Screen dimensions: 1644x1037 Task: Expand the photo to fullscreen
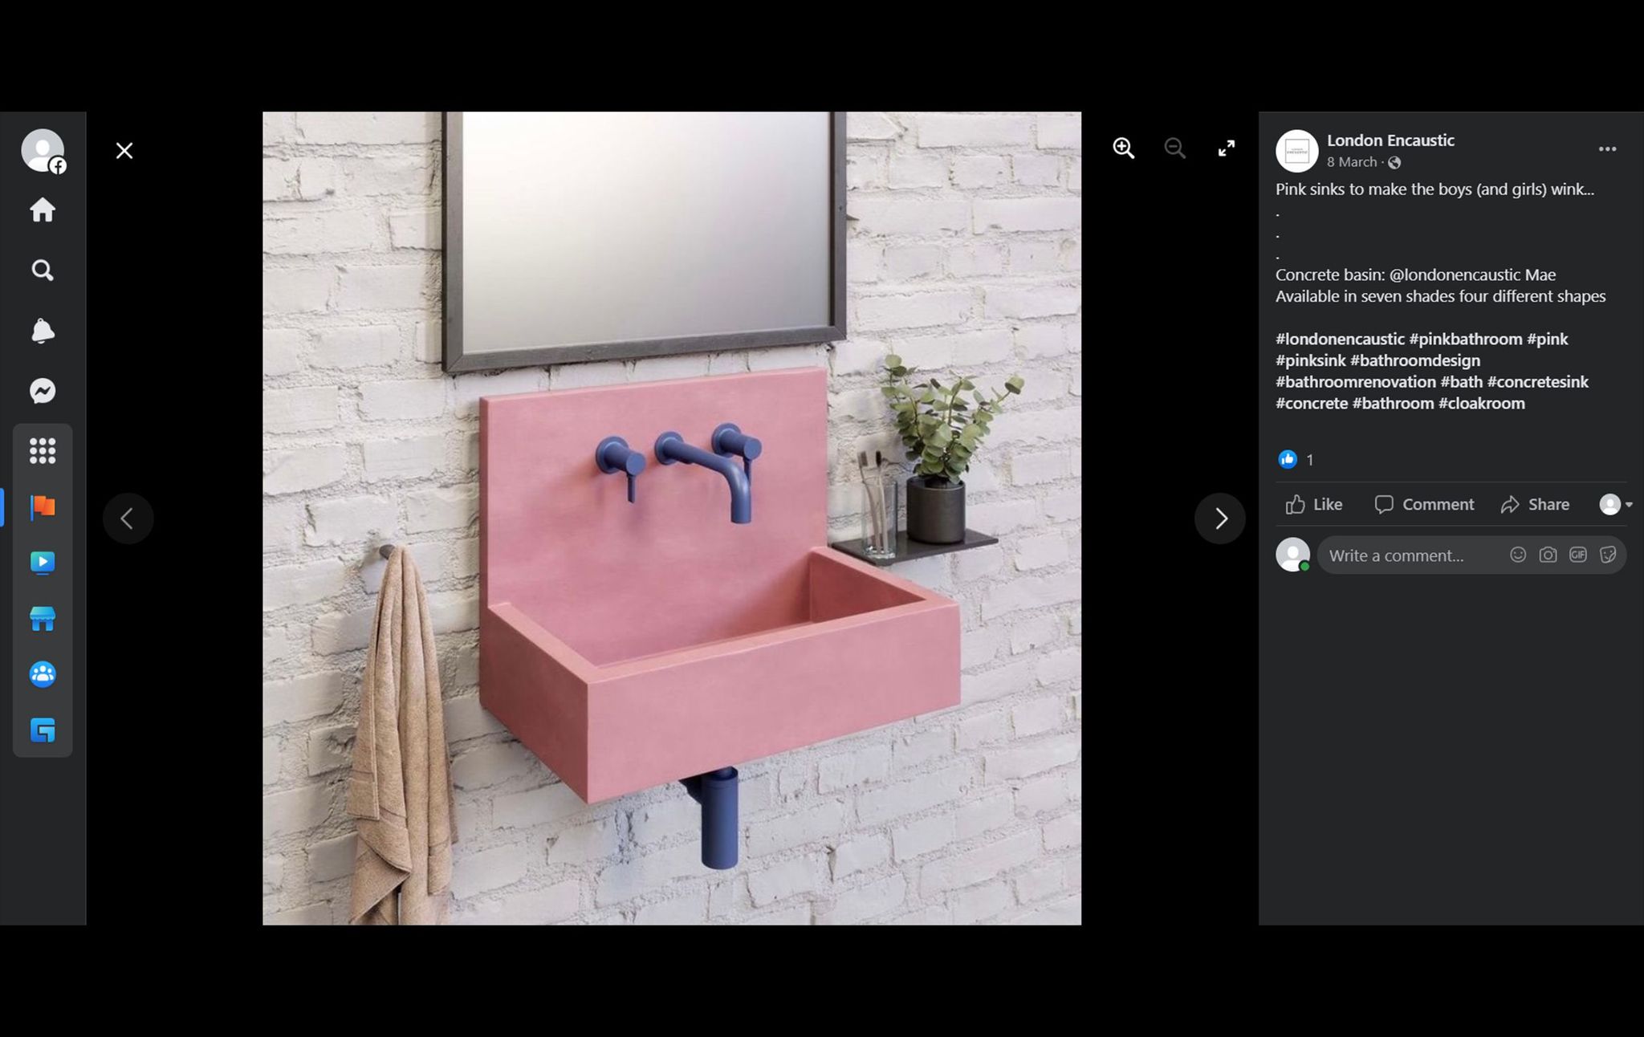[1226, 148]
